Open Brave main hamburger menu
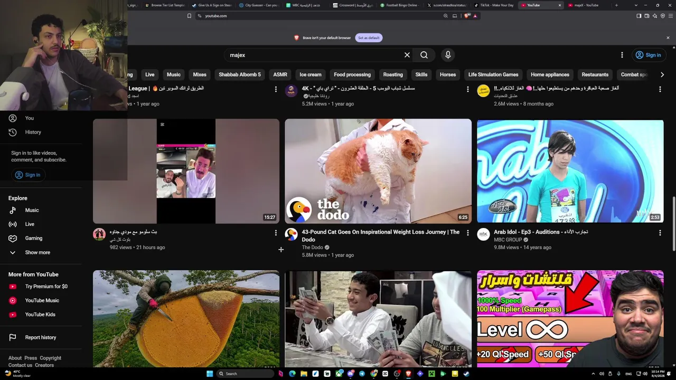 pyautogui.click(x=671, y=16)
